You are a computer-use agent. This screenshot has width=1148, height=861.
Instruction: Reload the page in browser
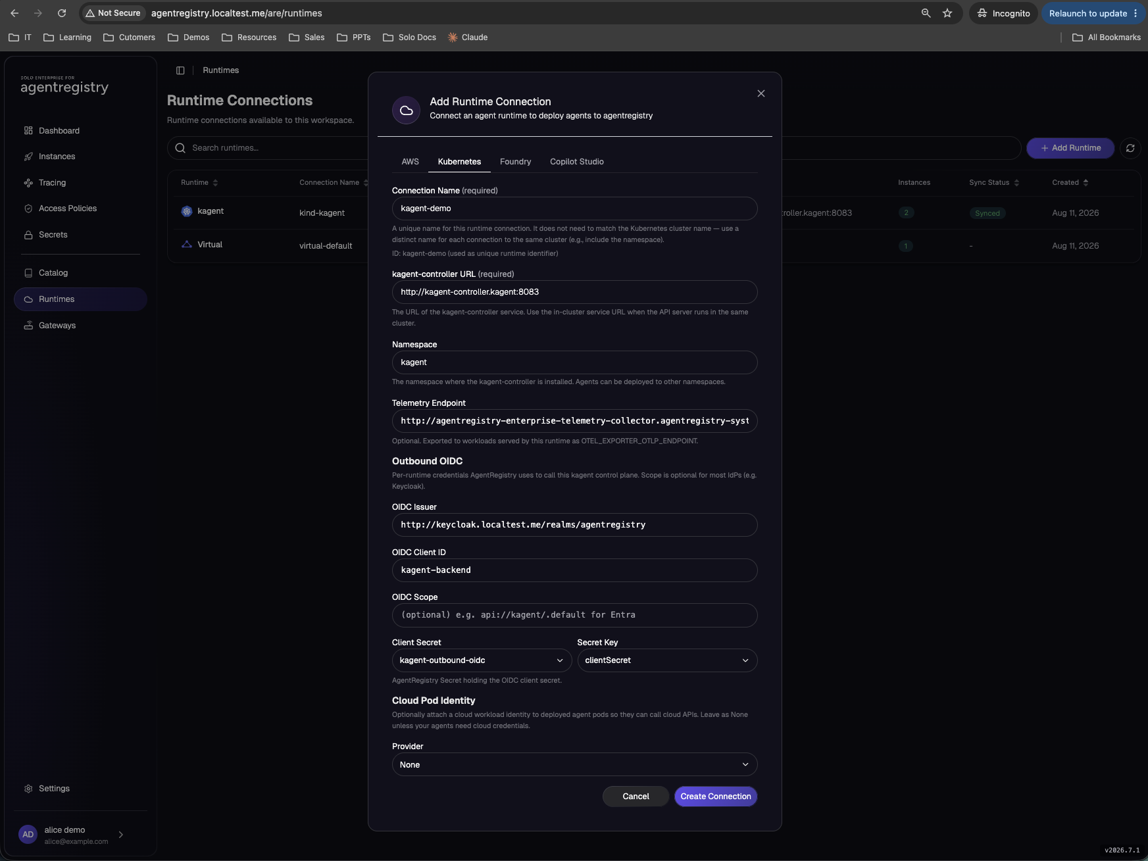62,13
